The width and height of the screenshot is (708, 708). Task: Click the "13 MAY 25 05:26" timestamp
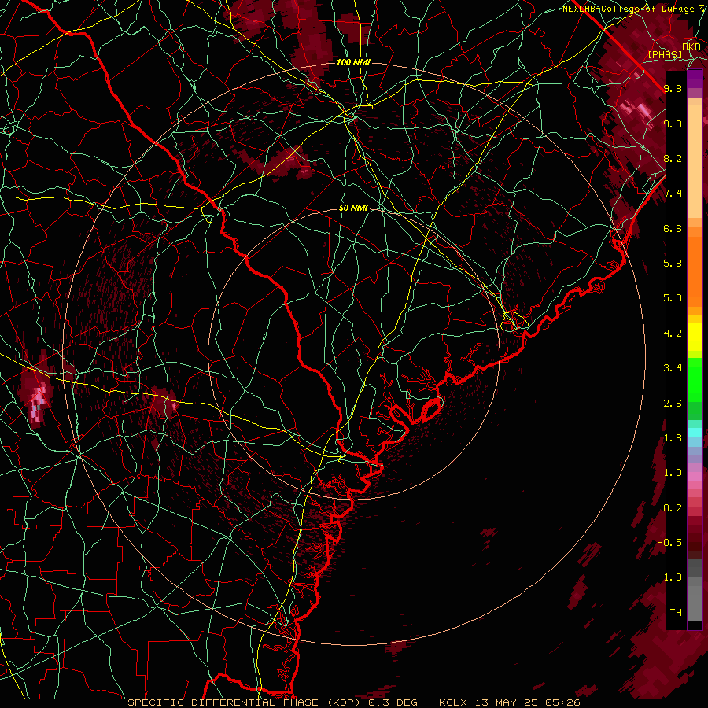tap(527, 702)
